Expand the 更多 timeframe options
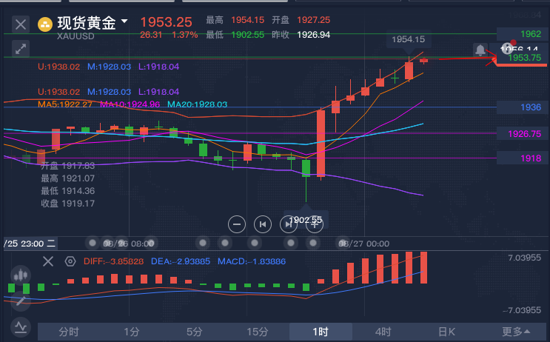 (517, 332)
